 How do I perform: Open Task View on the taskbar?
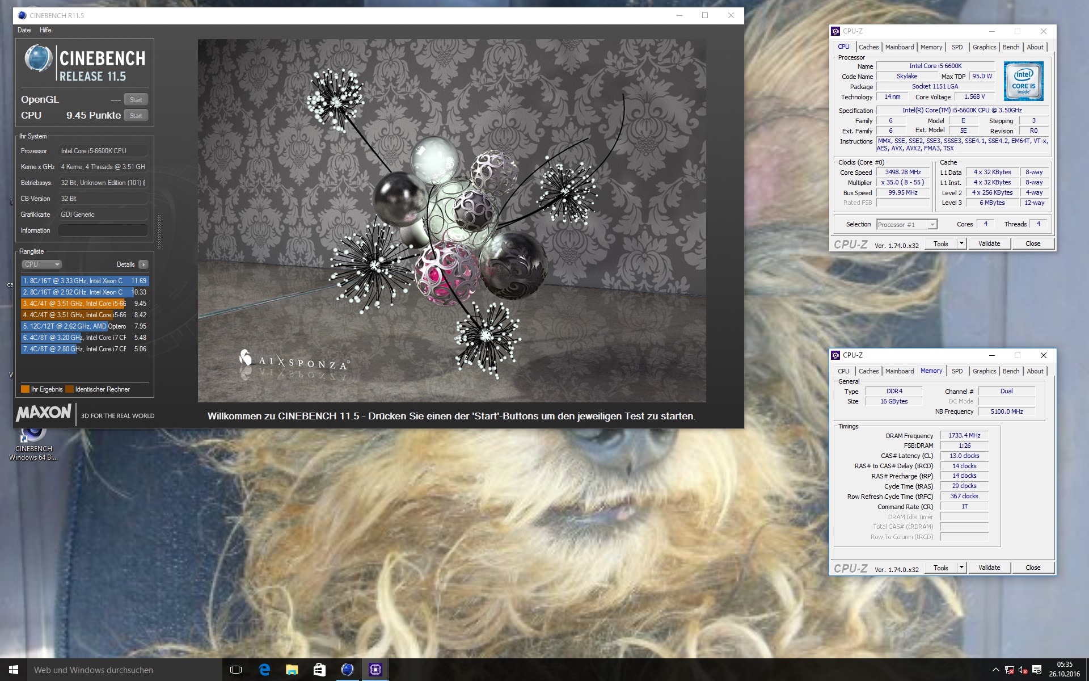(236, 670)
